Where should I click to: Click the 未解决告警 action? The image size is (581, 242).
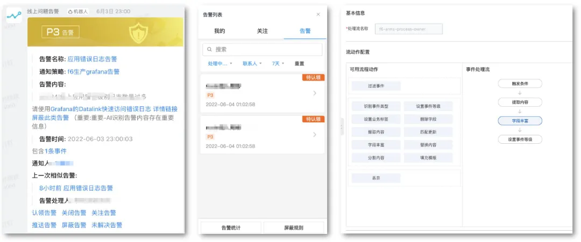pyautogui.click(x=107, y=225)
